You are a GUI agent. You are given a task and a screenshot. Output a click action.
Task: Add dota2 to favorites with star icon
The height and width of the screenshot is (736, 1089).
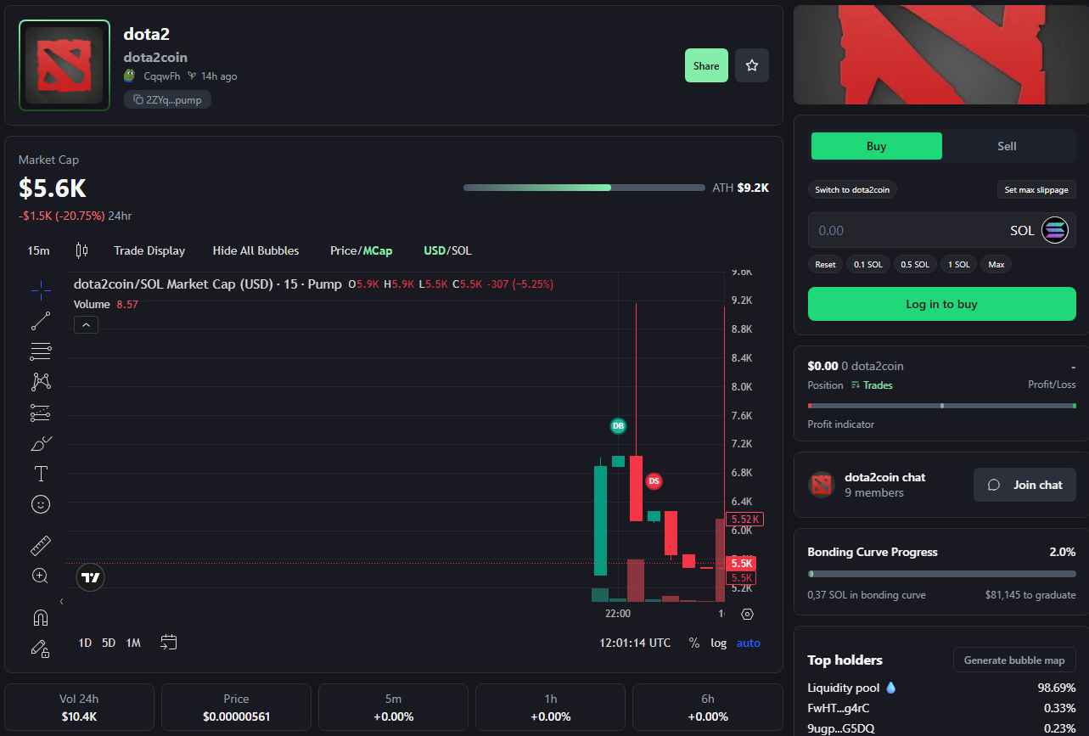click(752, 65)
